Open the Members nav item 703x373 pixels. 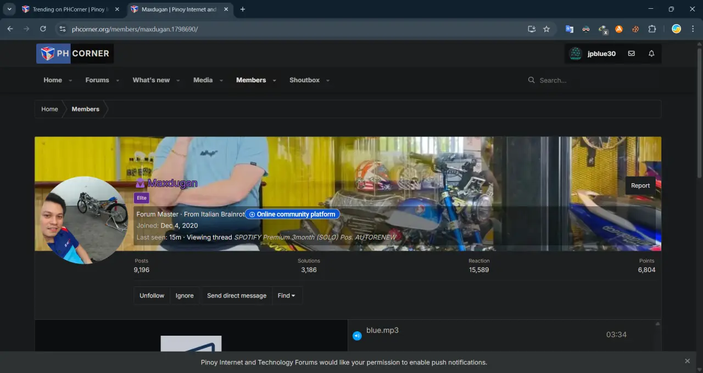[x=251, y=80]
